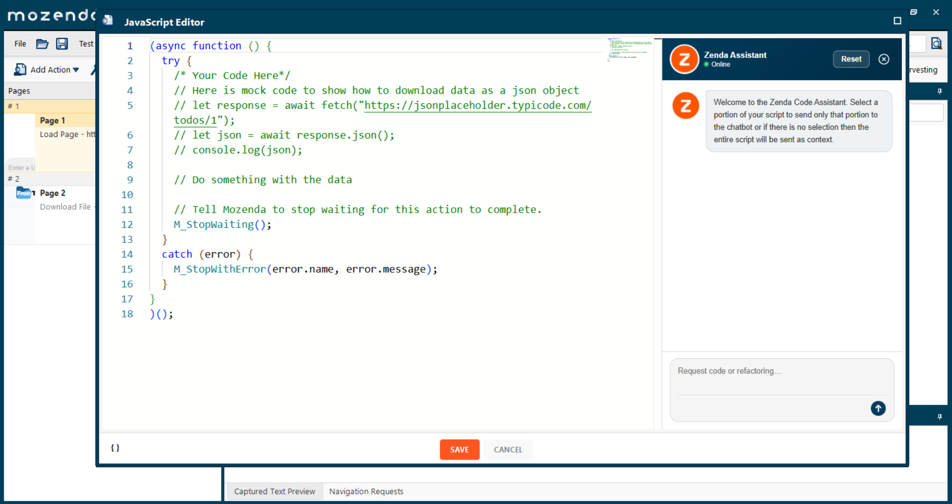This screenshot has height=504, width=952.
Task: Save the agent with the floppy disk icon
Action: pyautogui.click(x=62, y=44)
